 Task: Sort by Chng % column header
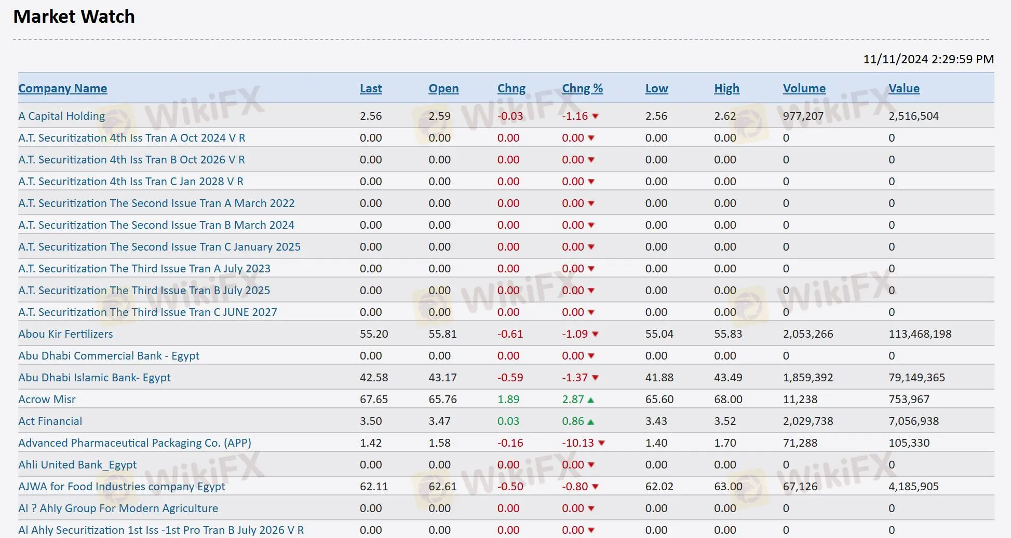pyautogui.click(x=582, y=89)
